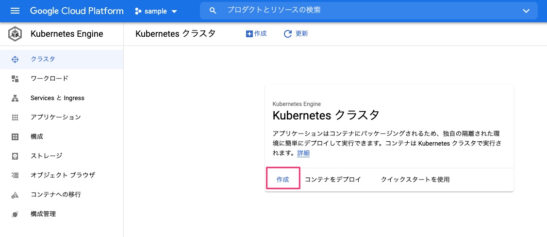Open 構成 in the sidebar

(x=61, y=136)
